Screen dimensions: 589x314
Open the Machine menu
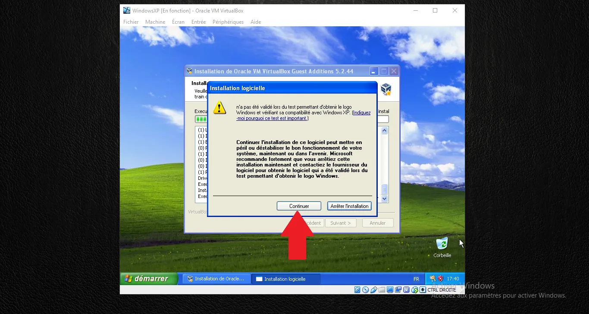[x=155, y=22]
